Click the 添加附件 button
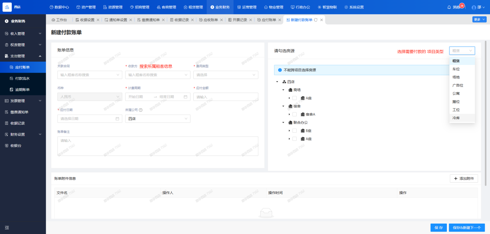 click(464, 179)
